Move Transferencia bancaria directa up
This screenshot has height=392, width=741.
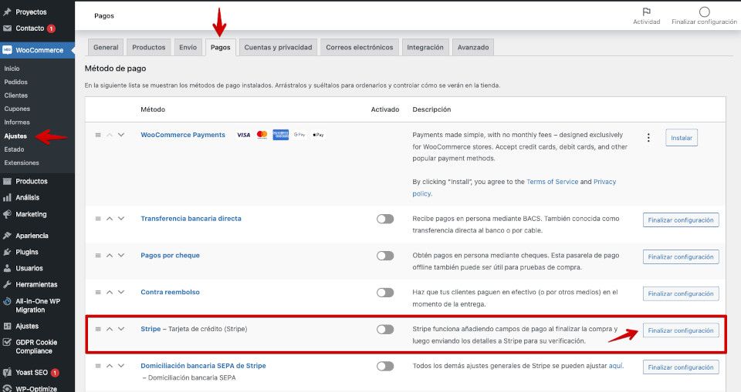tap(109, 219)
